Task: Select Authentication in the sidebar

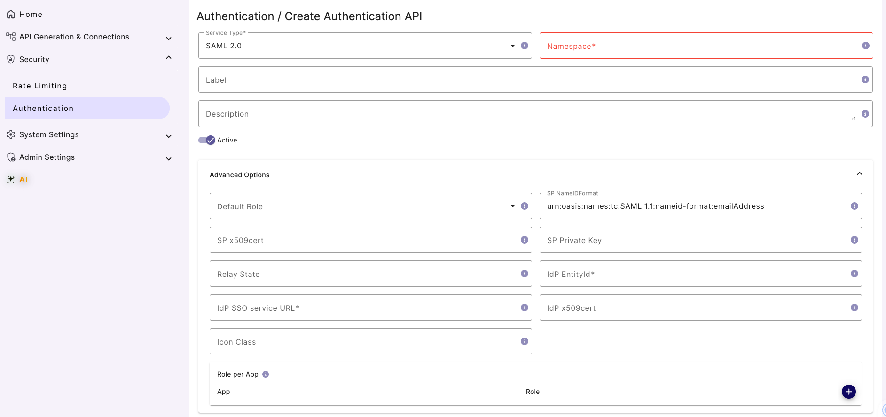Action: (43, 108)
